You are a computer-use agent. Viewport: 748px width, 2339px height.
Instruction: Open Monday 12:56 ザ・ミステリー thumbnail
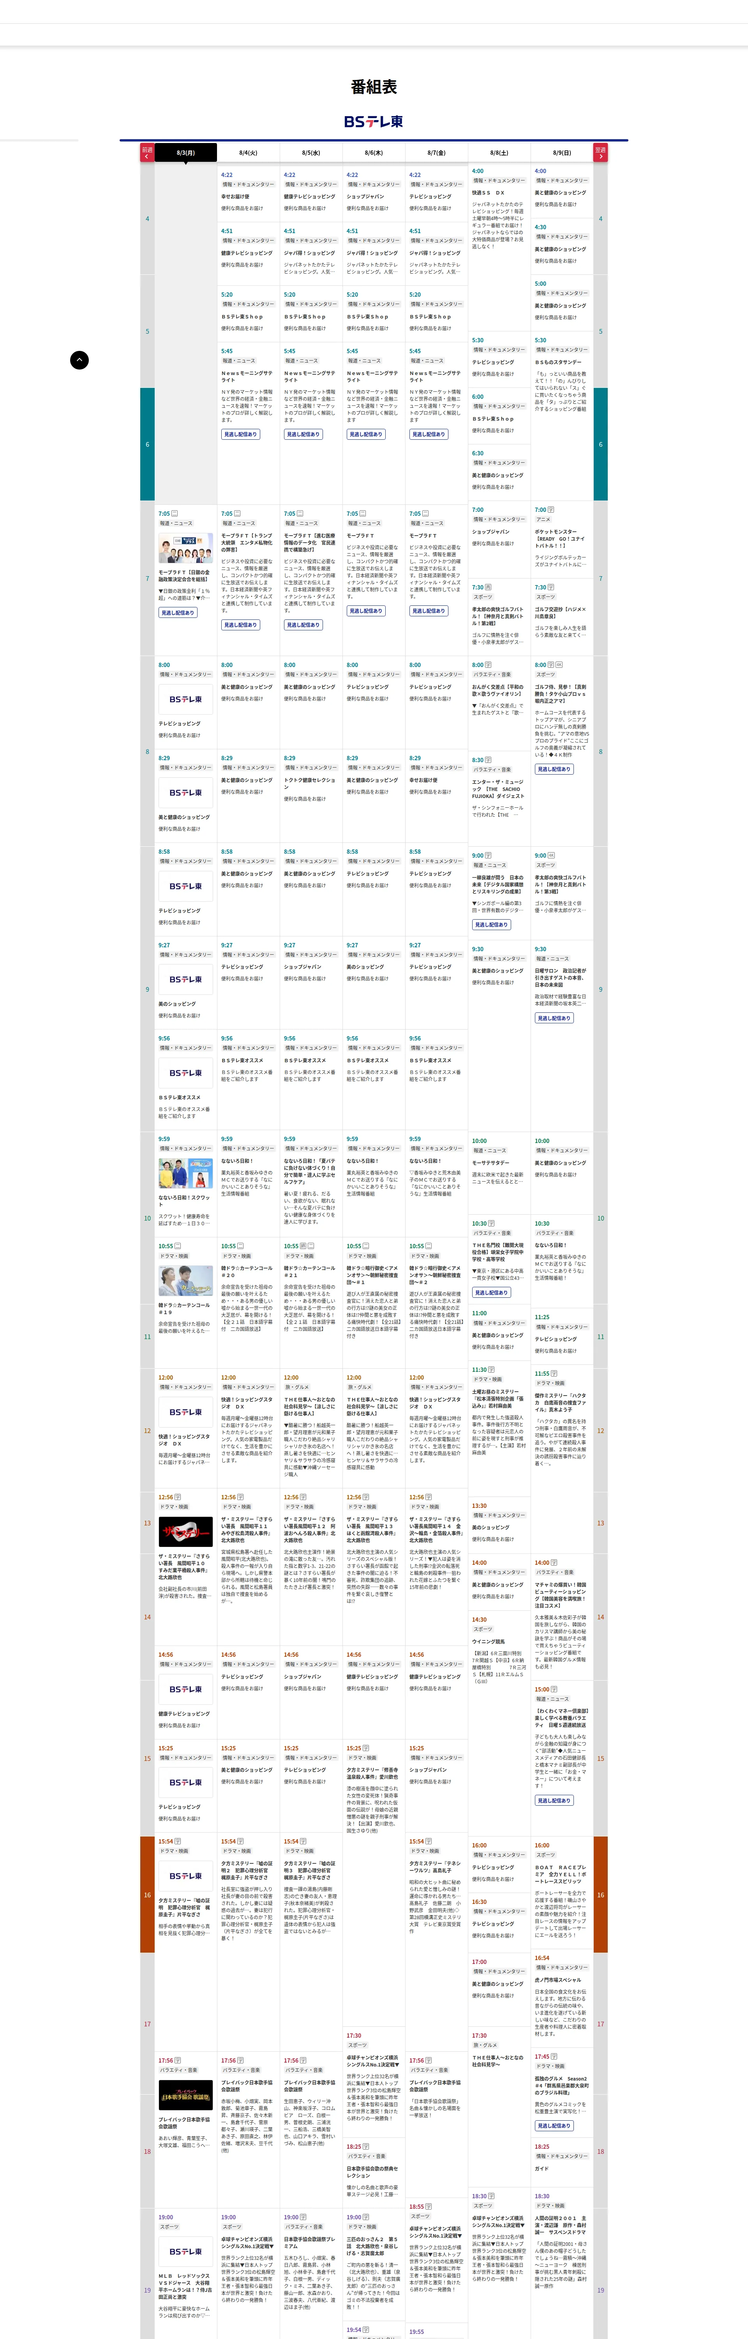[186, 1532]
